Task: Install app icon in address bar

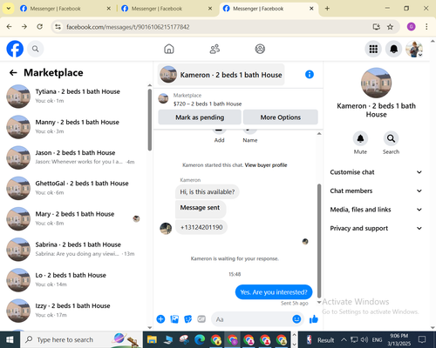Action: 377,27
